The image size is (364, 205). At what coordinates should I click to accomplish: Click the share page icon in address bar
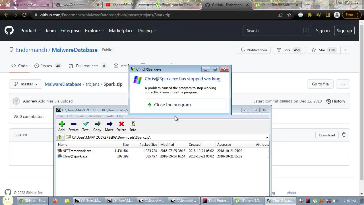tap(280, 15)
